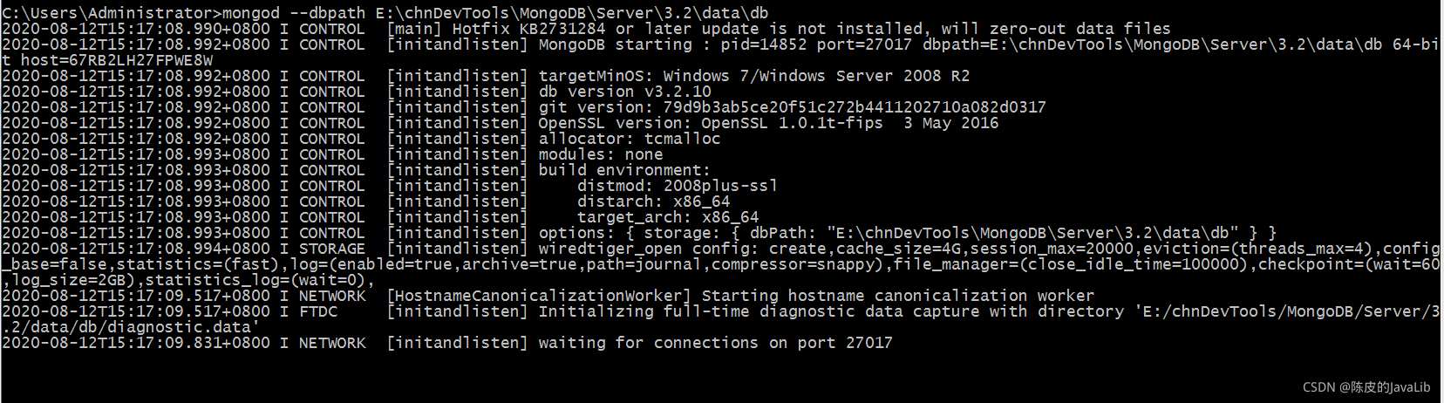Click the dbpath argument in the command line
Image resolution: width=1444 pixels, height=403 pixels.
click(572, 13)
